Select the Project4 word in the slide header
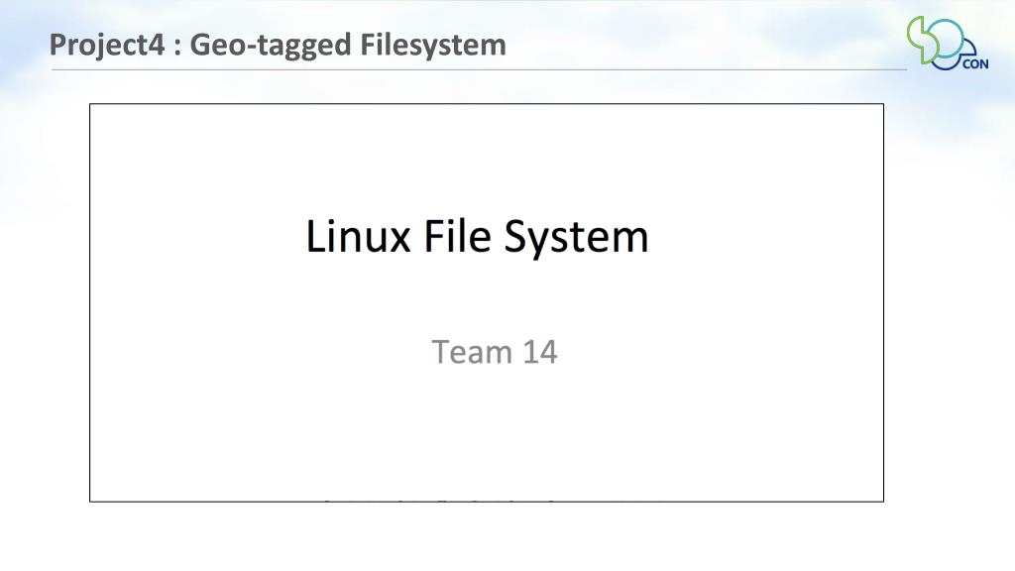 [x=107, y=46]
